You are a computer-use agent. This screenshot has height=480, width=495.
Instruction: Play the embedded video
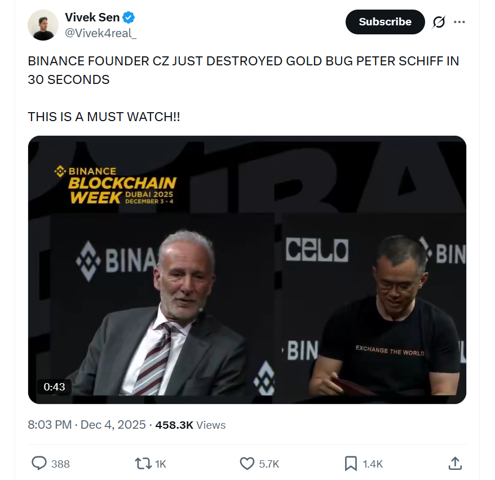coord(246,269)
